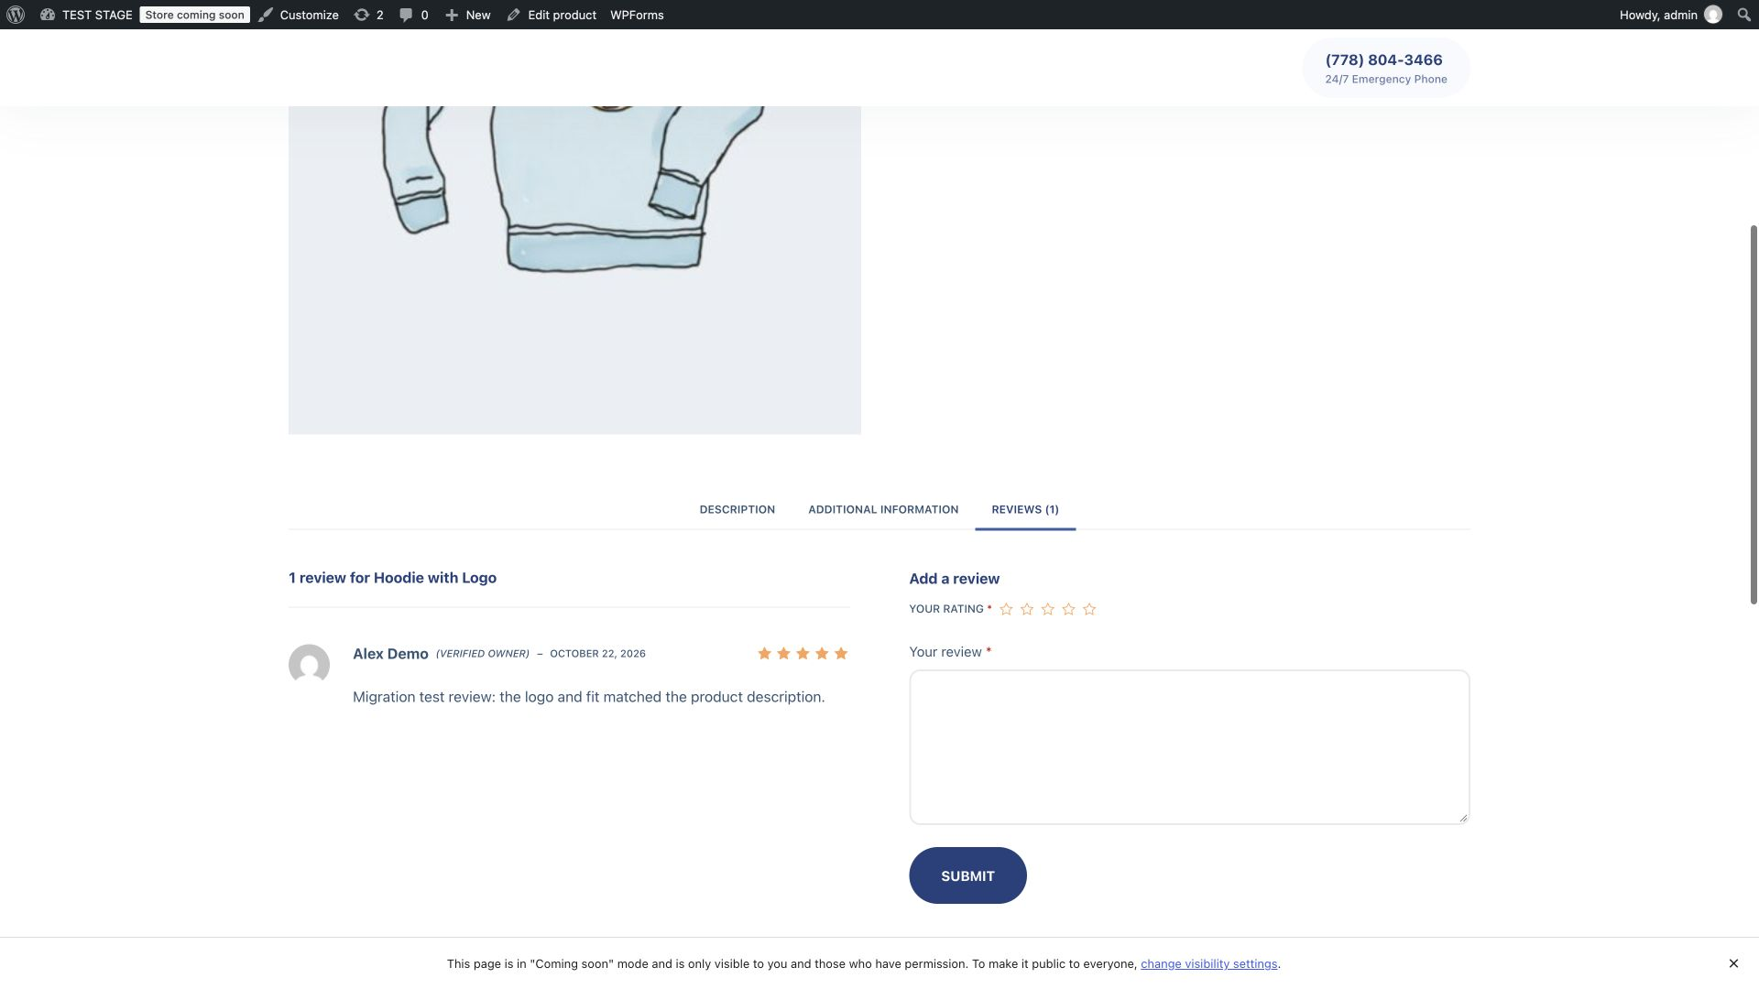Click the October 22, 2026 review date
Image resolution: width=1759 pixels, height=989 pixels.
(597, 654)
